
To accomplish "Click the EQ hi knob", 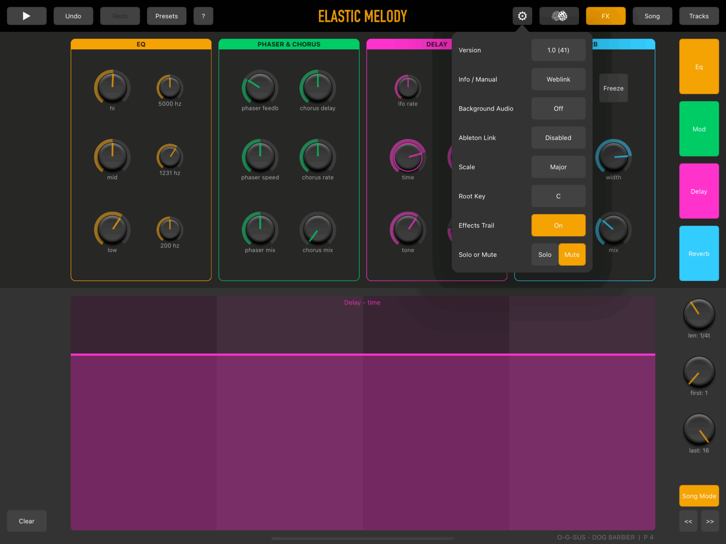I will 112,88.
